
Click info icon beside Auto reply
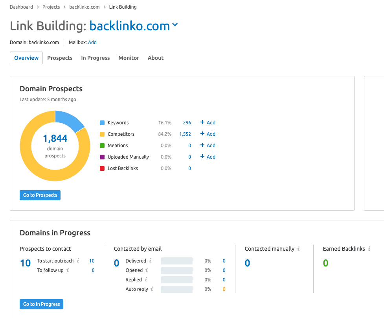pos(152,289)
